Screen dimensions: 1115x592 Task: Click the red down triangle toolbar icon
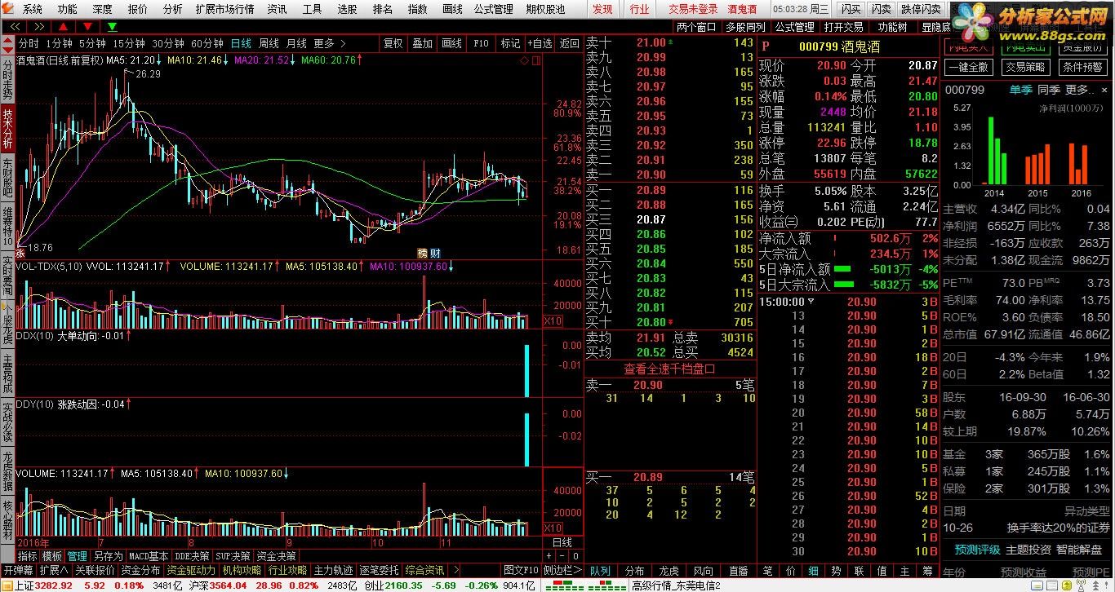click(87, 27)
